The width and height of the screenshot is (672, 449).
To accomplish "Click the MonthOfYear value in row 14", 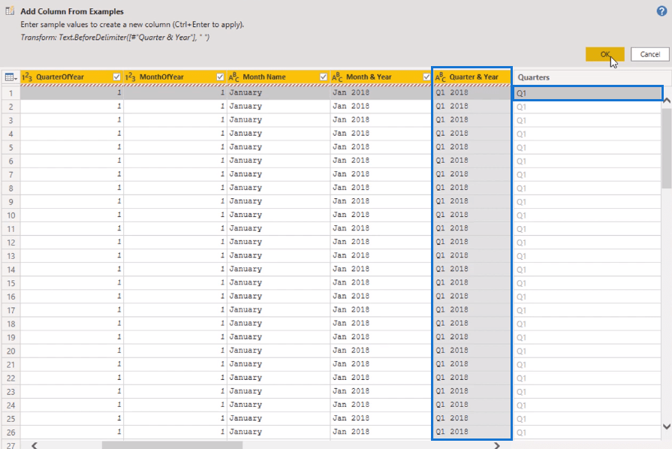I will [x=175, y=269].
